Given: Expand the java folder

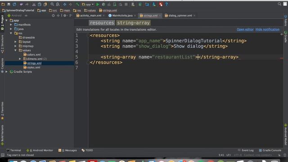Looking at the screenshot, I should coord(11,29).
